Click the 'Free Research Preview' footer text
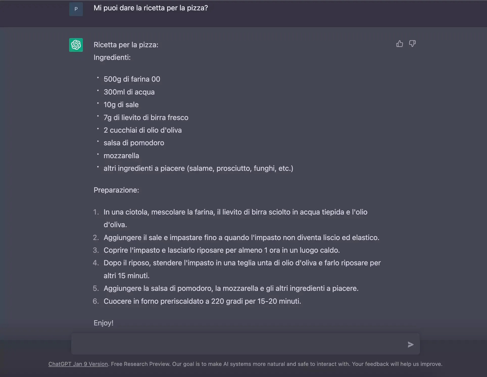Viewport: 487px width, 377px height. [140, 364]
